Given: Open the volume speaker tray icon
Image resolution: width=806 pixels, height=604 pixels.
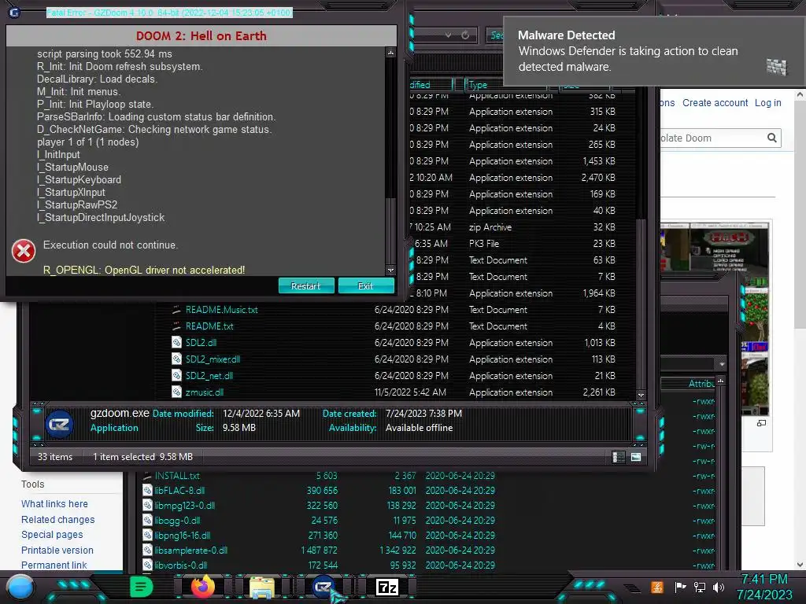Looking at the screenshot, I should click(719, 587).
